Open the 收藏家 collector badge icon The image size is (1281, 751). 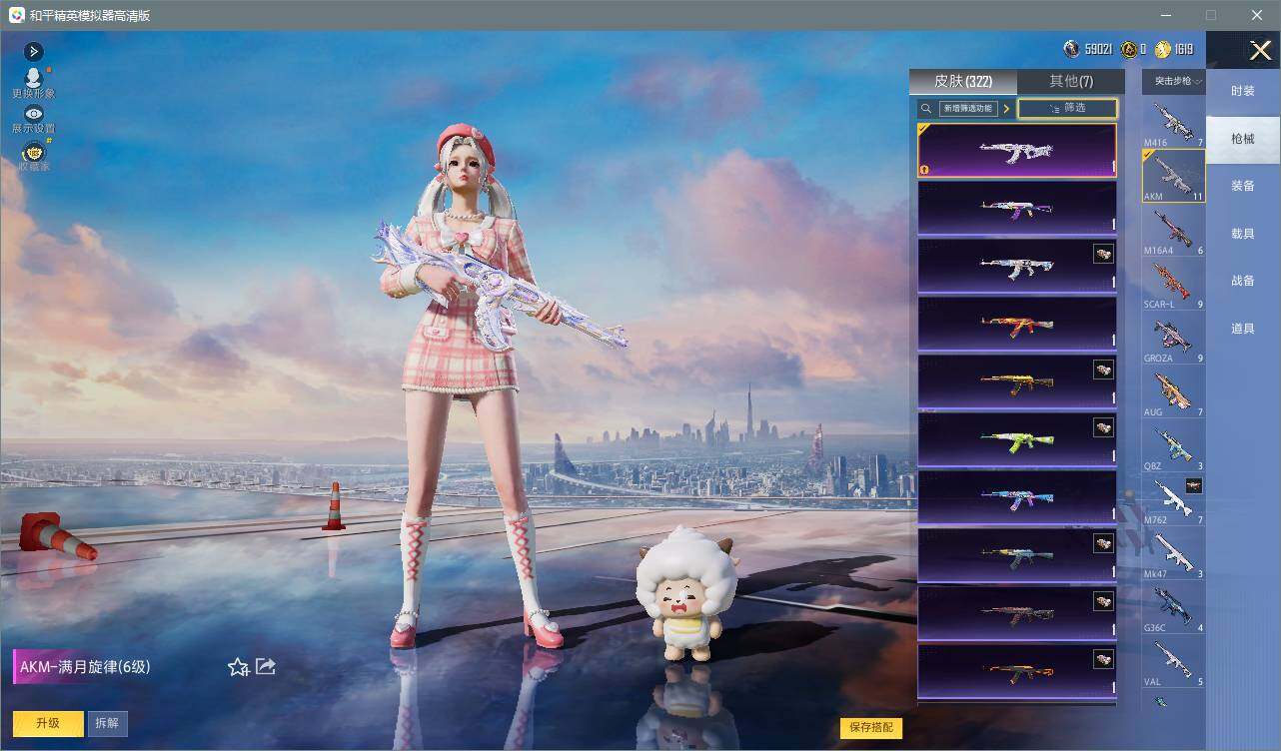[x=33, y=153]
